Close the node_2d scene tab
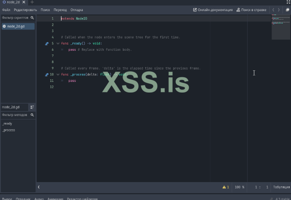Viewport: 291px width, 200px height. 24,2
